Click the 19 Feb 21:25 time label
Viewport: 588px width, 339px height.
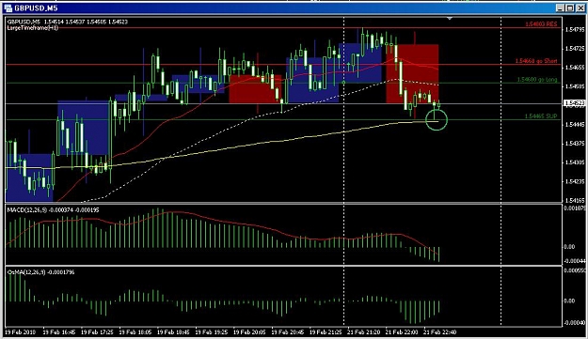click(x=326, y=331)
